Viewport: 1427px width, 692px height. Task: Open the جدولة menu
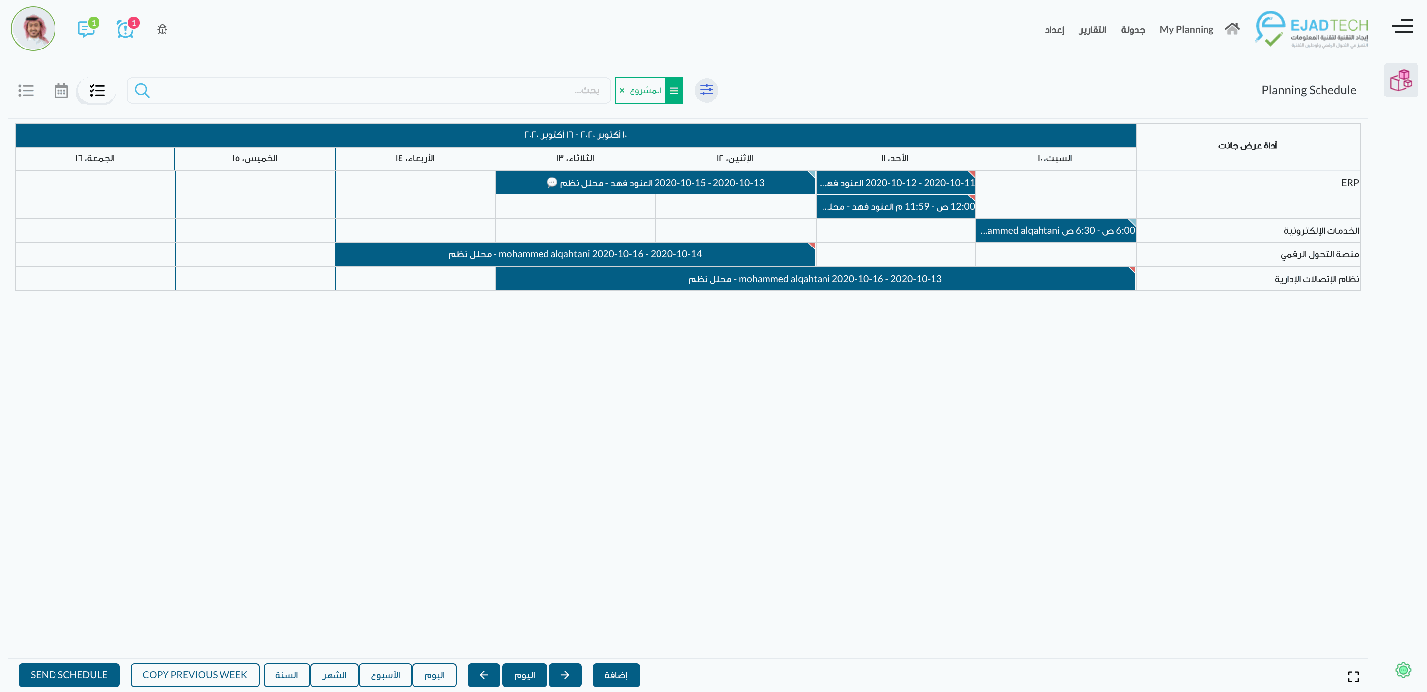tap(1132, 29)
